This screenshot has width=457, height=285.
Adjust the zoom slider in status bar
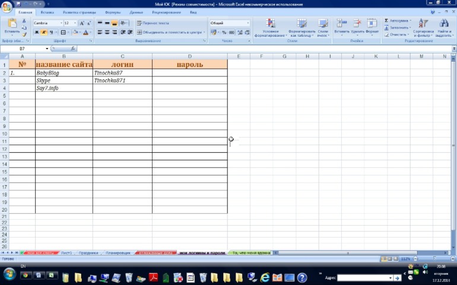[x=434, y=258]
